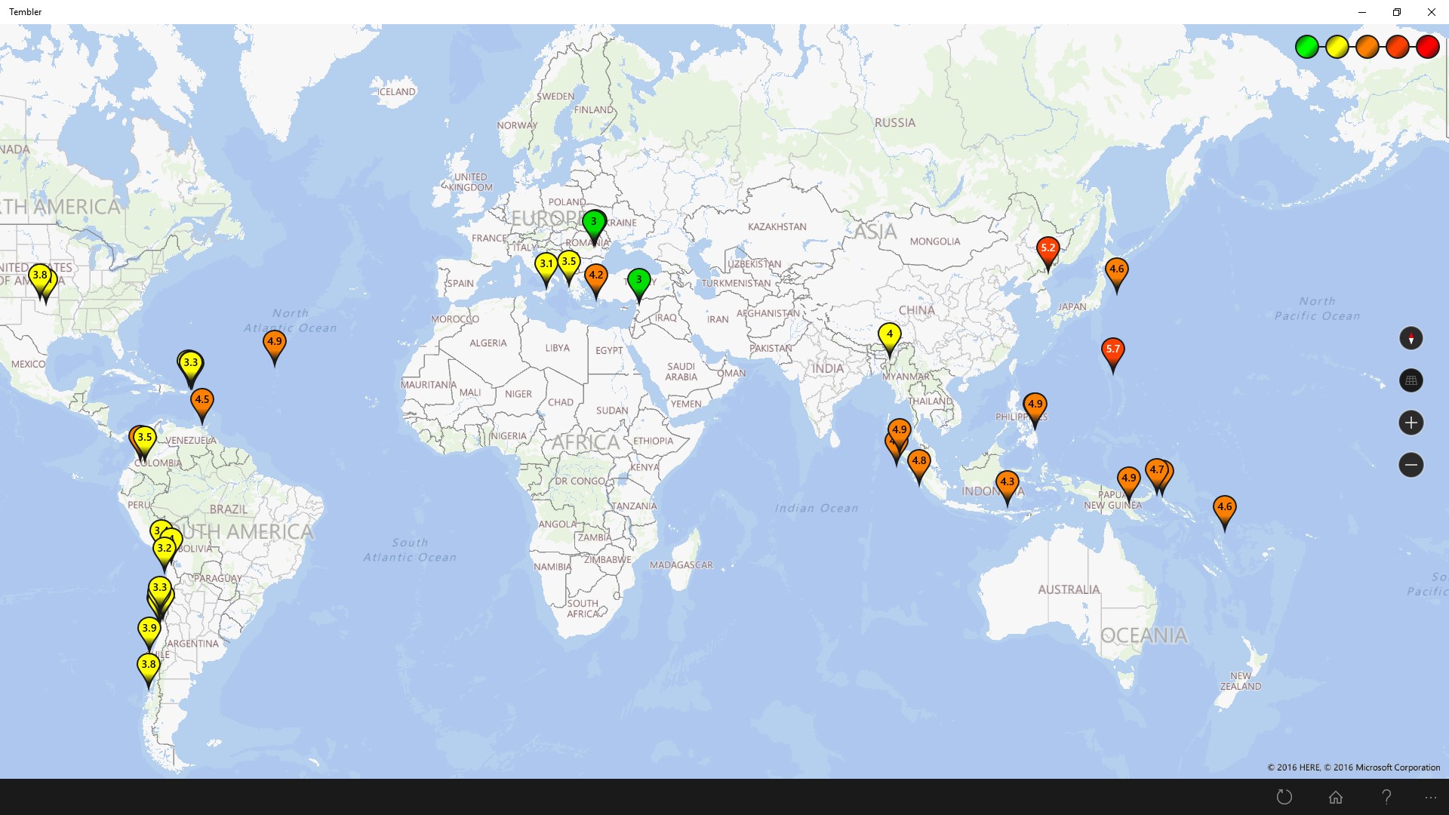Go to home view via the house icon
Image resolution: width=1449 pixels, height=815 pixels.
click(x=1336, y=797)
